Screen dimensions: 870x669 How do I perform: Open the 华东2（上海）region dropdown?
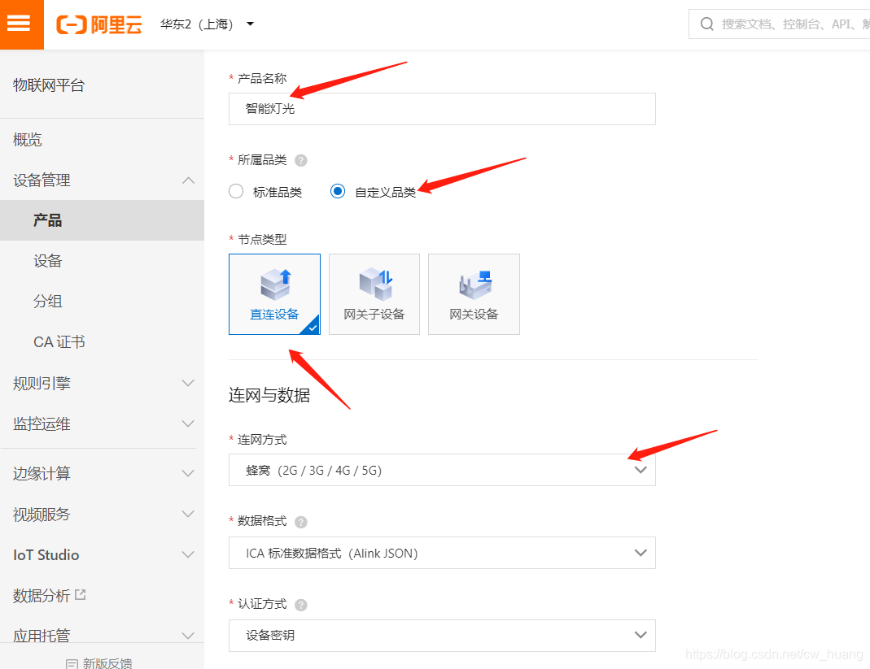pos(207,24)
